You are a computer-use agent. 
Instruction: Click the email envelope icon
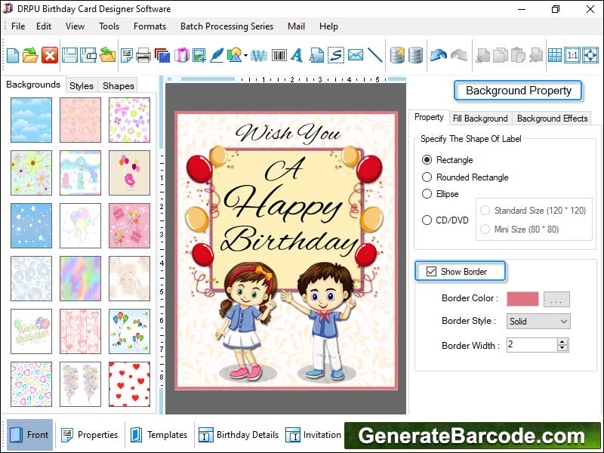pos(355,55)
